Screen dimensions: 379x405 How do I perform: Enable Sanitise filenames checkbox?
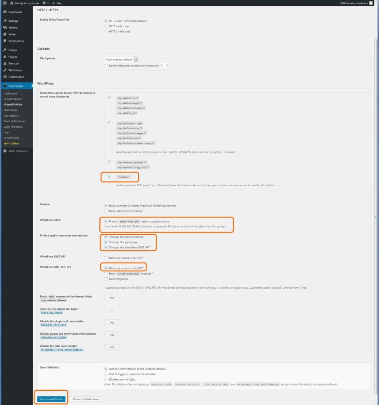click(x=106, y=66)
